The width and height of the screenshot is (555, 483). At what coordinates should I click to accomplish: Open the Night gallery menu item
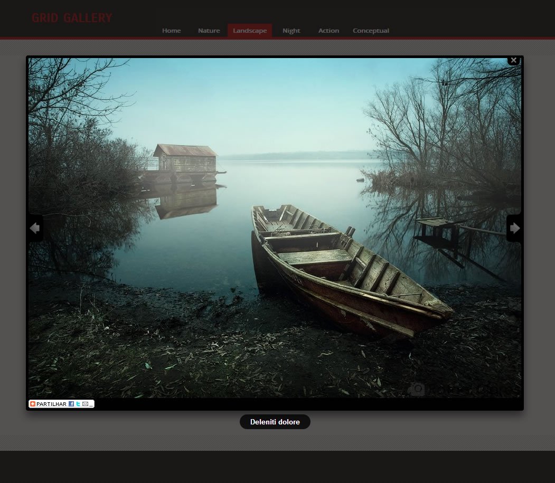[x=291, y=31]
